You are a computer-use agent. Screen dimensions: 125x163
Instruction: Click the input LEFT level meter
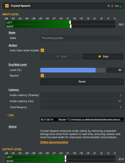tap(60, 22)
